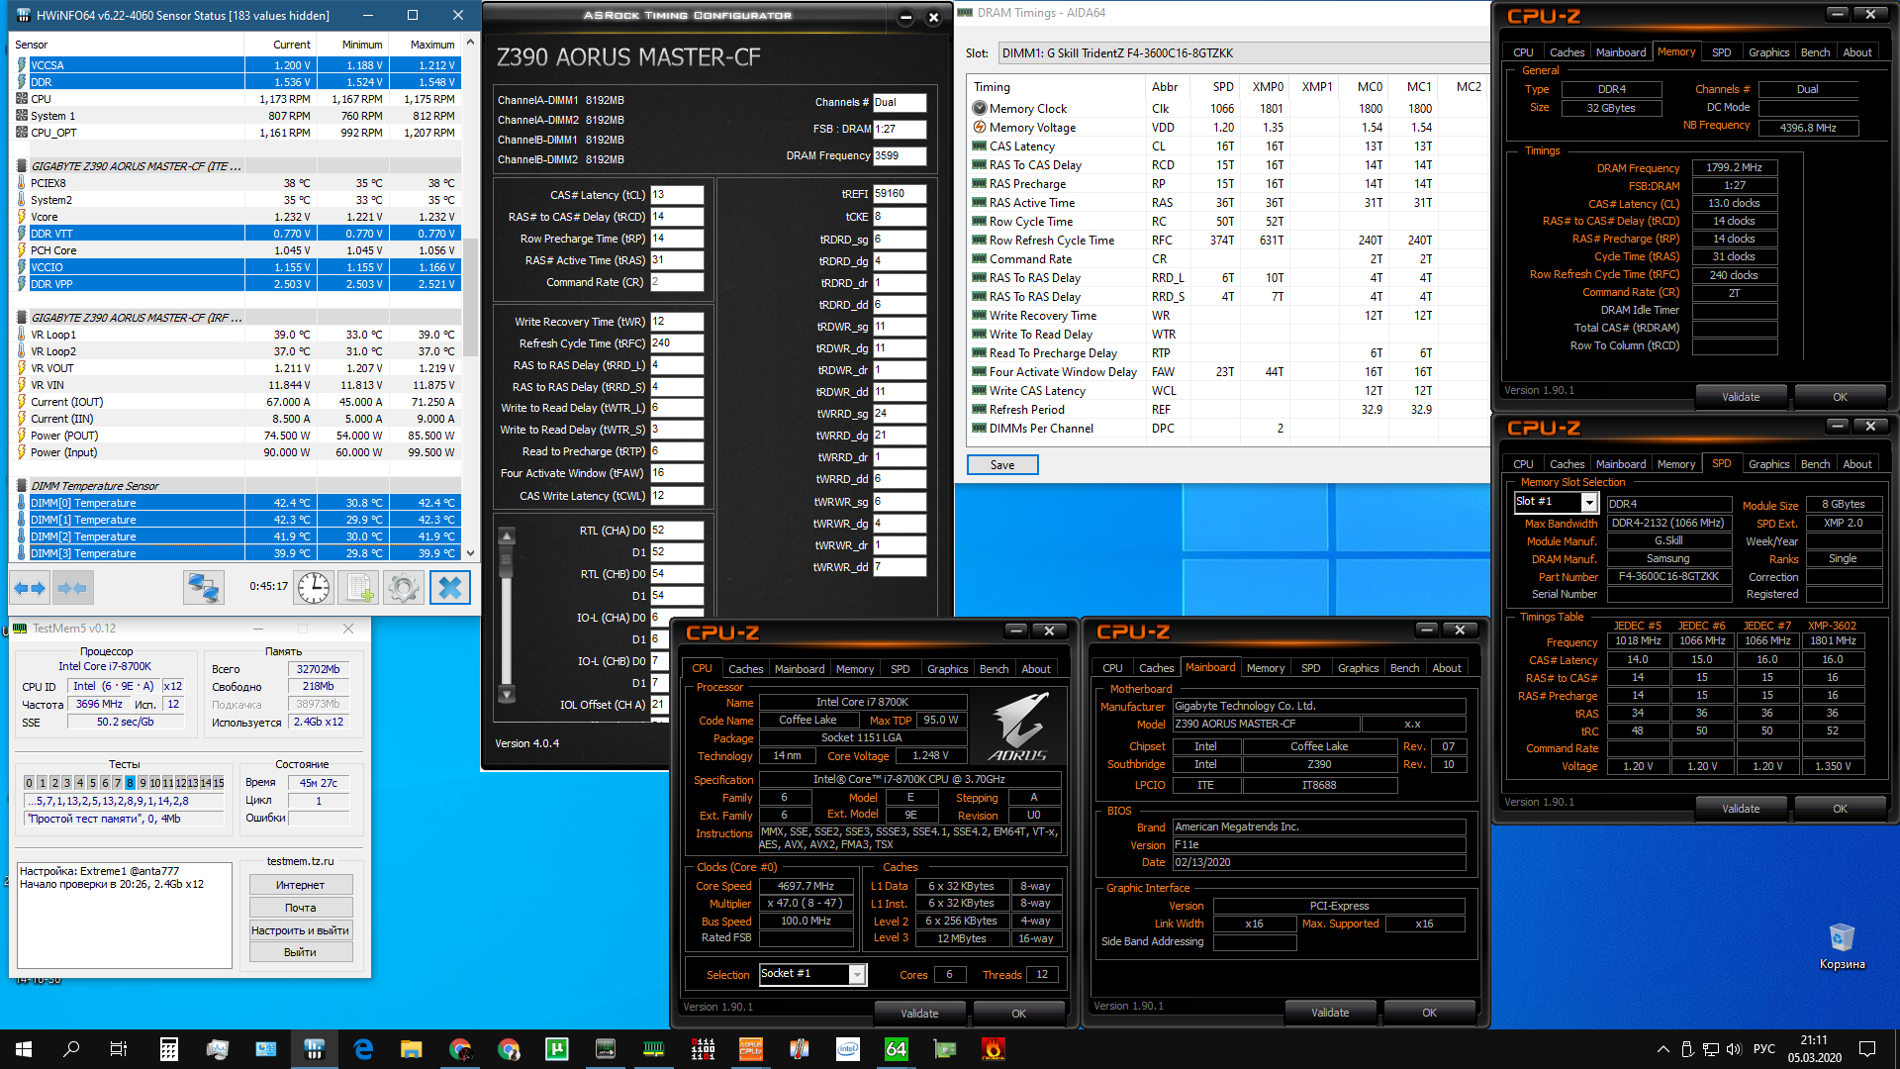
Task: Close sensors with the blue X icon
Action: tap(449, 588)
